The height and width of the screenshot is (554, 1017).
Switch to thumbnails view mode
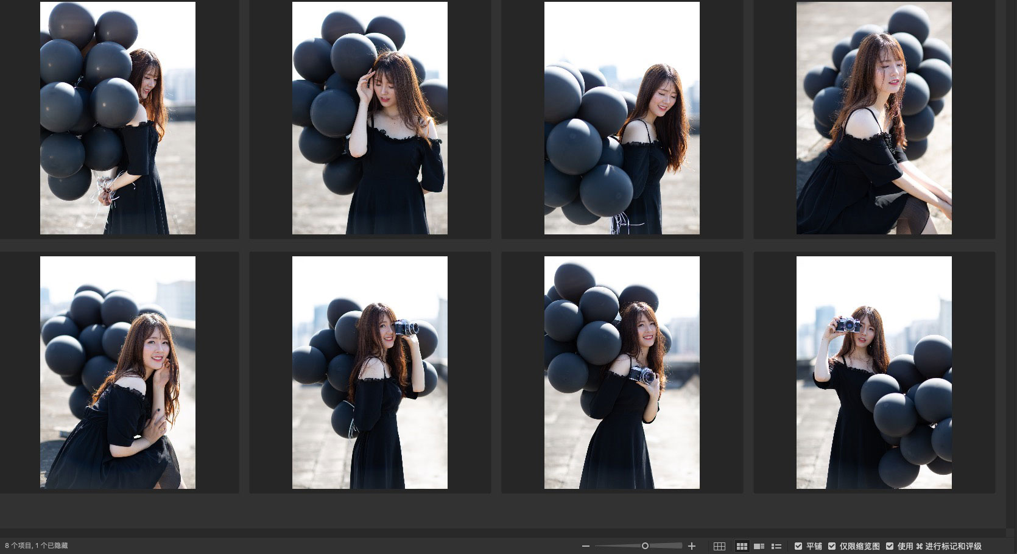(742, 546)
